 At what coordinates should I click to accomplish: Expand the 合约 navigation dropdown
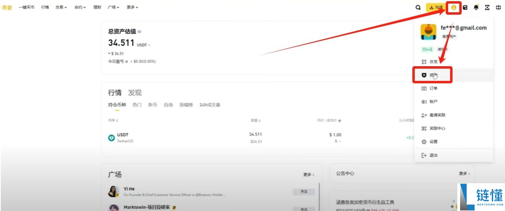point(80,8)
